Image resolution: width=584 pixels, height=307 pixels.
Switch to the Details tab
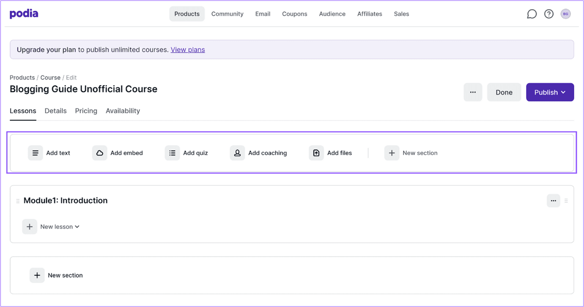click(56, 111)
